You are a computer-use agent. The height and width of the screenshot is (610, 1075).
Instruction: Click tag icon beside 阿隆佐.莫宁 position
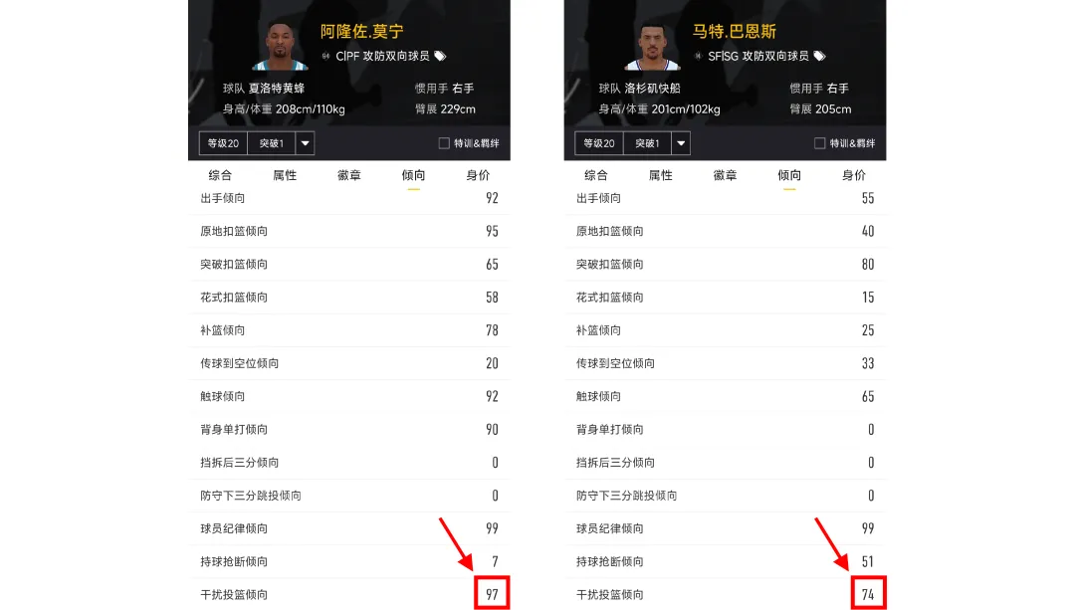[x=440, y=56]
